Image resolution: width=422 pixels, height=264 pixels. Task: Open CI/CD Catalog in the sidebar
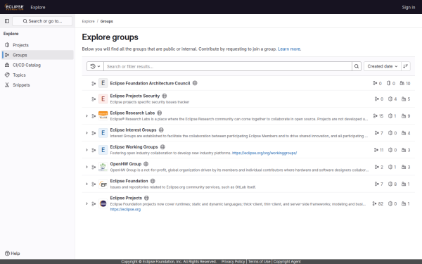(38, 65)
